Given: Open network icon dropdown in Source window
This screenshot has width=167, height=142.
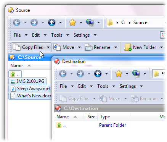Looking at the screenshot, I should pos(98,23).
